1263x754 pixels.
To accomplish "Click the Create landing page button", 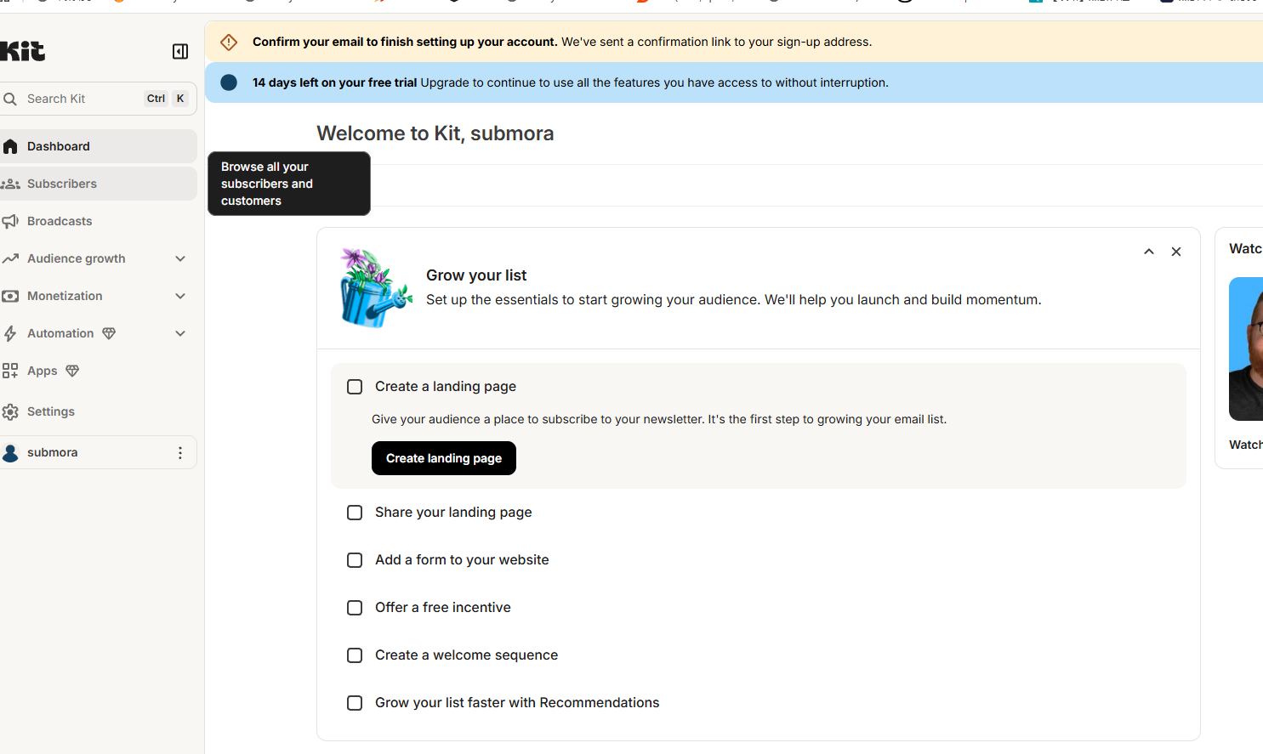I will [444, 458].
